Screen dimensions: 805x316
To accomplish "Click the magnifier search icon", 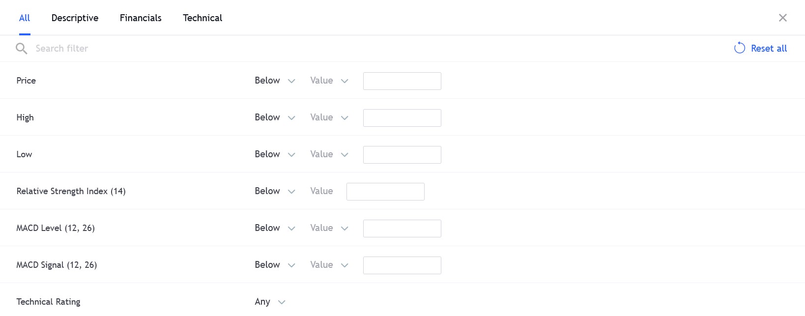I will (21, 48).
